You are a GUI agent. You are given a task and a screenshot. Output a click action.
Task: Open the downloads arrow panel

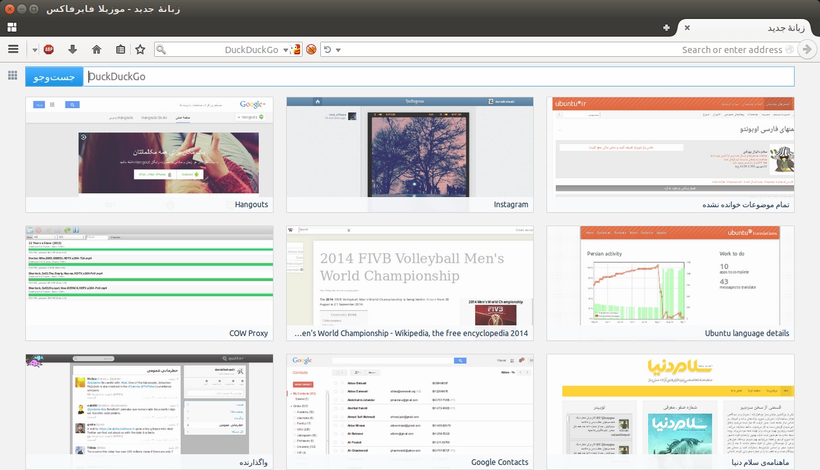click(x=73, y=49)
